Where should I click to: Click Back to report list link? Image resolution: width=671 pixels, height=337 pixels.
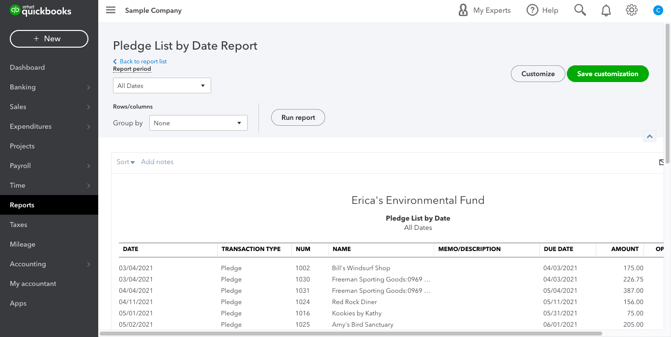[140, 61]
